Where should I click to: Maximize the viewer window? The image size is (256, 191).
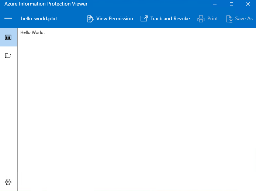(231, 4)
